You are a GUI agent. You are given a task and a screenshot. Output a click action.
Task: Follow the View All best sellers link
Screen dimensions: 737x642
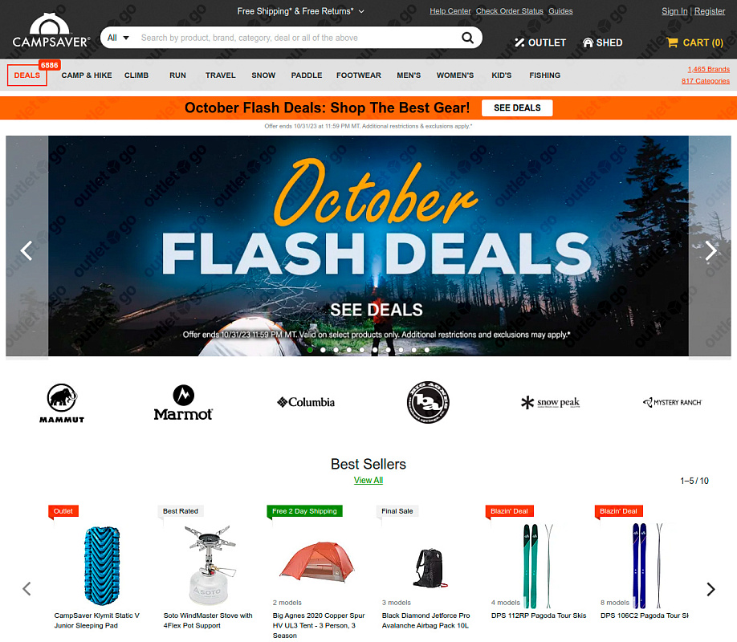point(368,480)
